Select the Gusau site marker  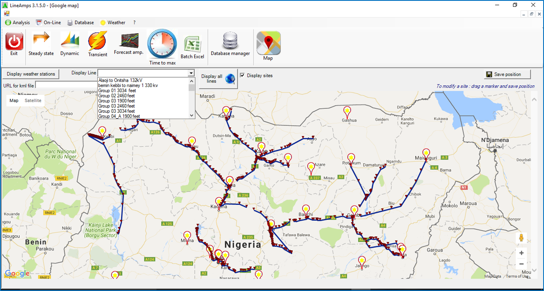[192, 142]
